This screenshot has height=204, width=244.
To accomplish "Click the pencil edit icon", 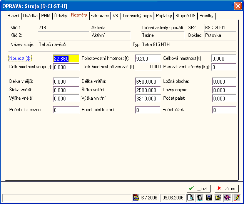I will coord(237,197).
